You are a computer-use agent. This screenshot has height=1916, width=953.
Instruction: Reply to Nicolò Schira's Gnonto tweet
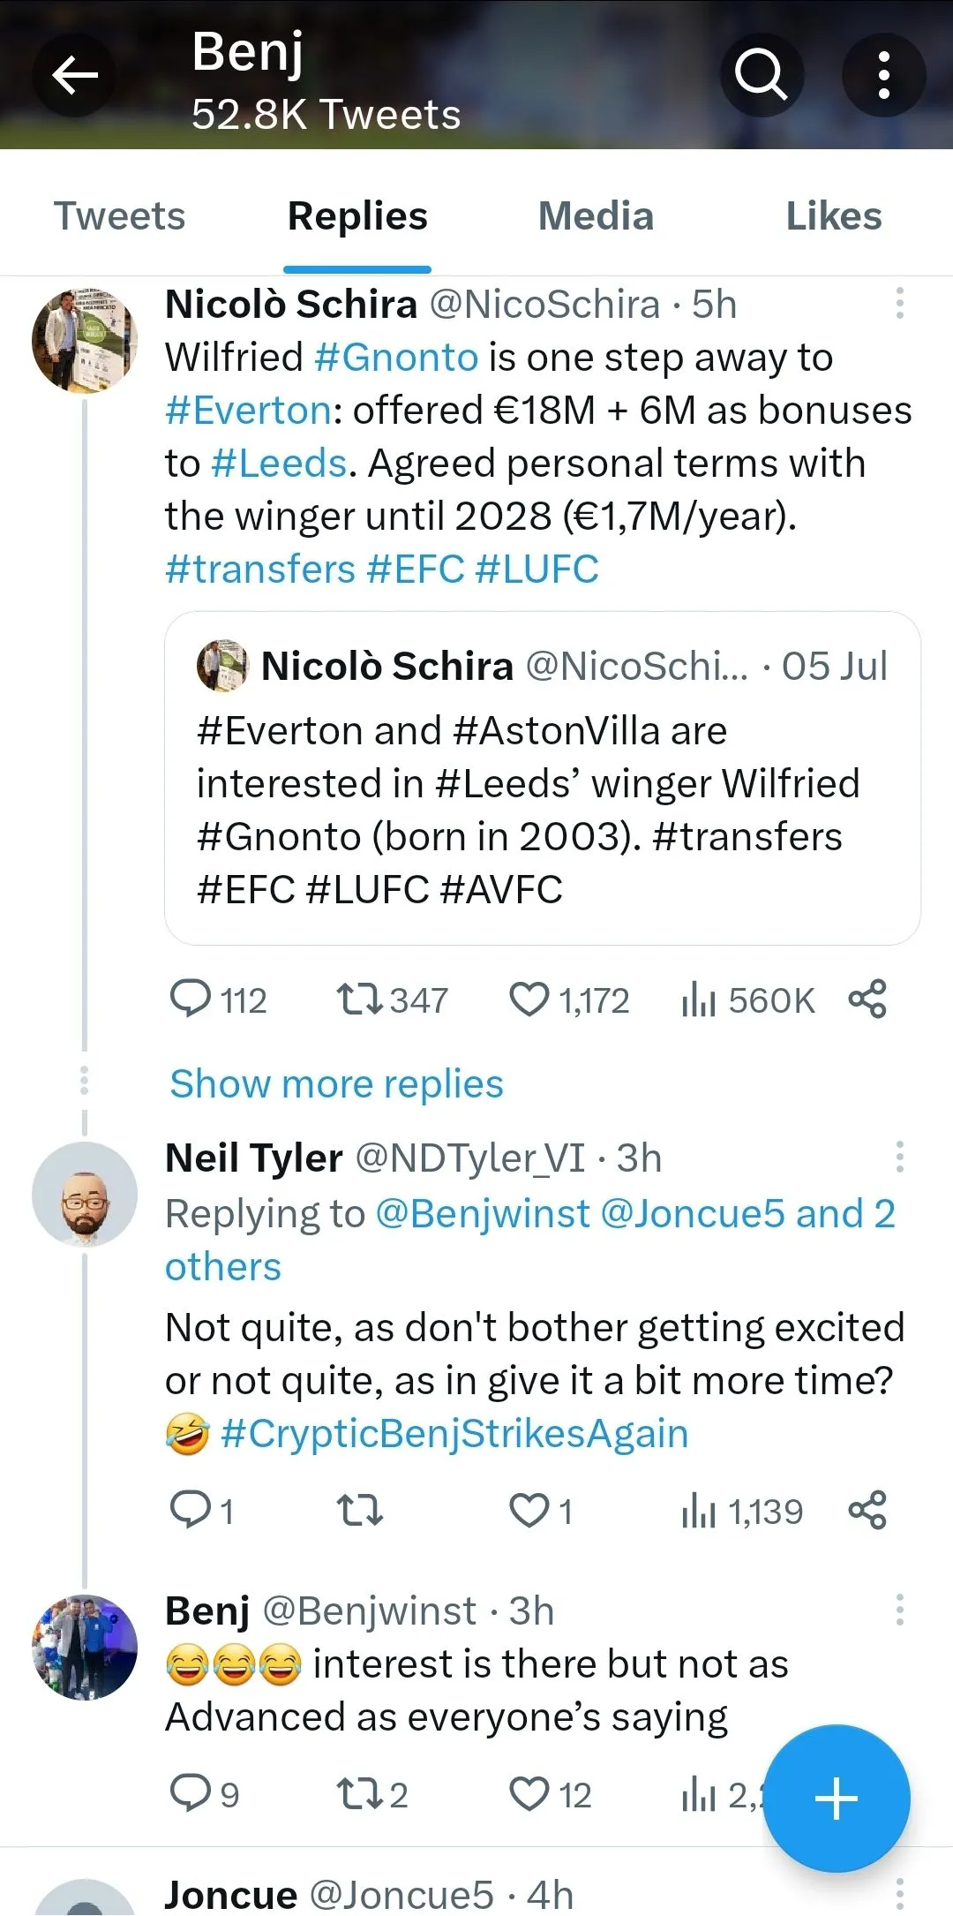[190, 999]
